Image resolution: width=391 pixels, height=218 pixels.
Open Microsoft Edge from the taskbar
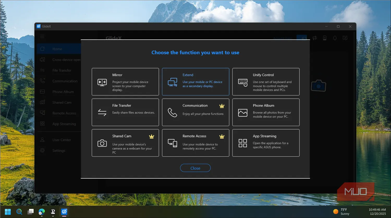tap(42, 211)
